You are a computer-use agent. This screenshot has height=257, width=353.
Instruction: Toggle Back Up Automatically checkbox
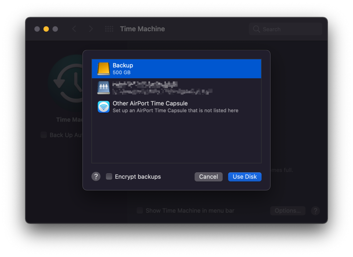point(44,135)
